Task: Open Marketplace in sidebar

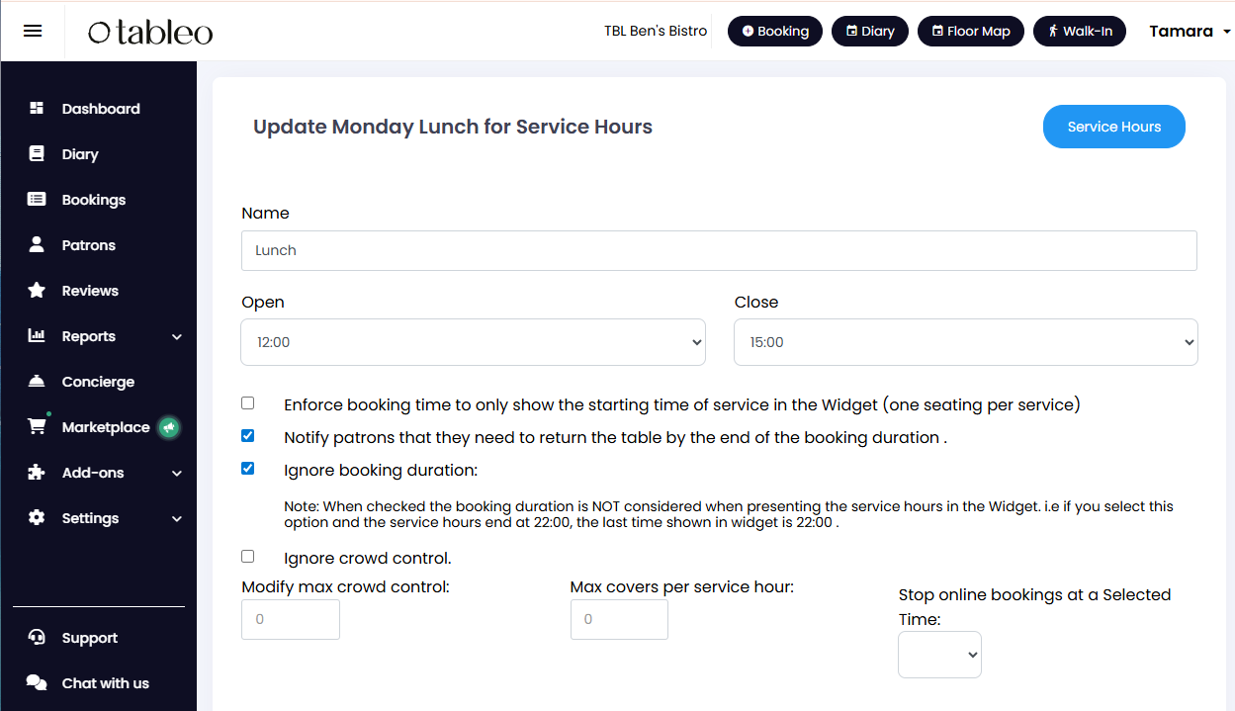Action: [106, 427]
